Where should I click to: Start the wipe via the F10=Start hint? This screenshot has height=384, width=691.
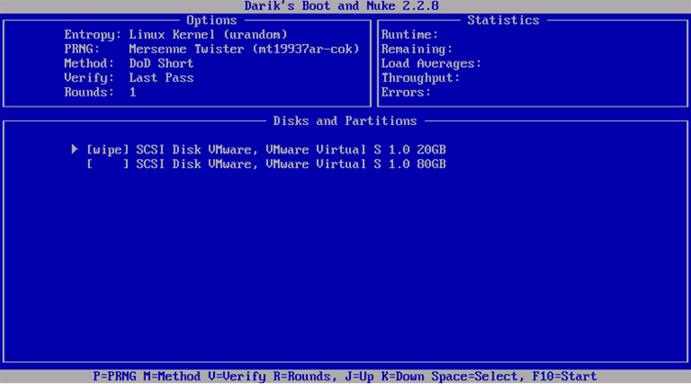(567, 376)
